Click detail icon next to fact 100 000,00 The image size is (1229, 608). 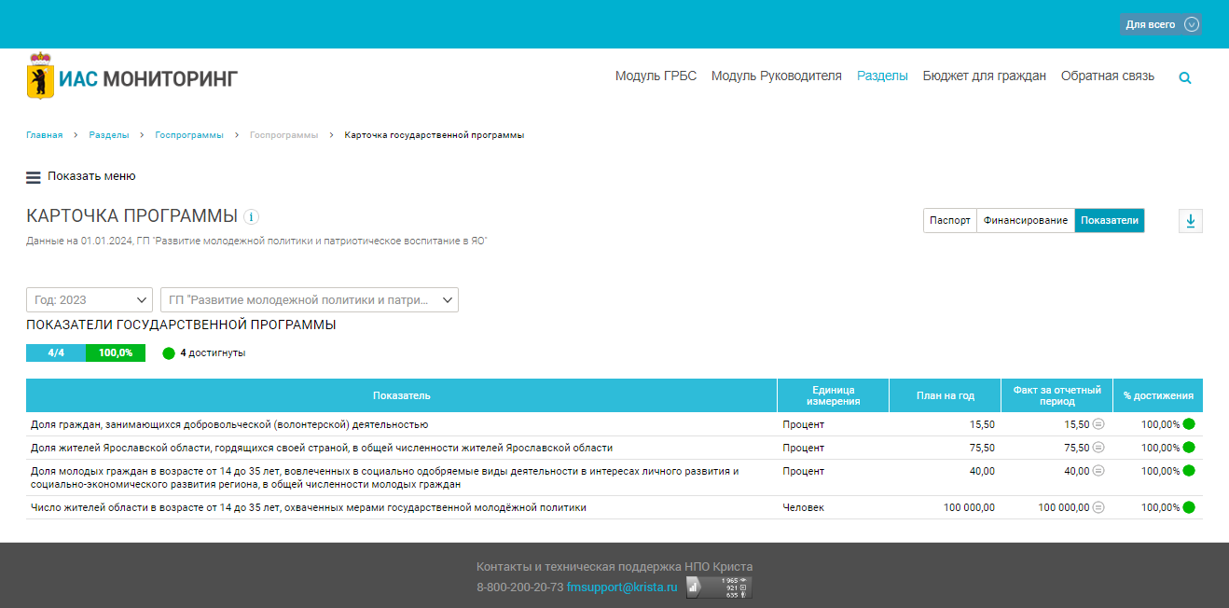[1098, 507]
